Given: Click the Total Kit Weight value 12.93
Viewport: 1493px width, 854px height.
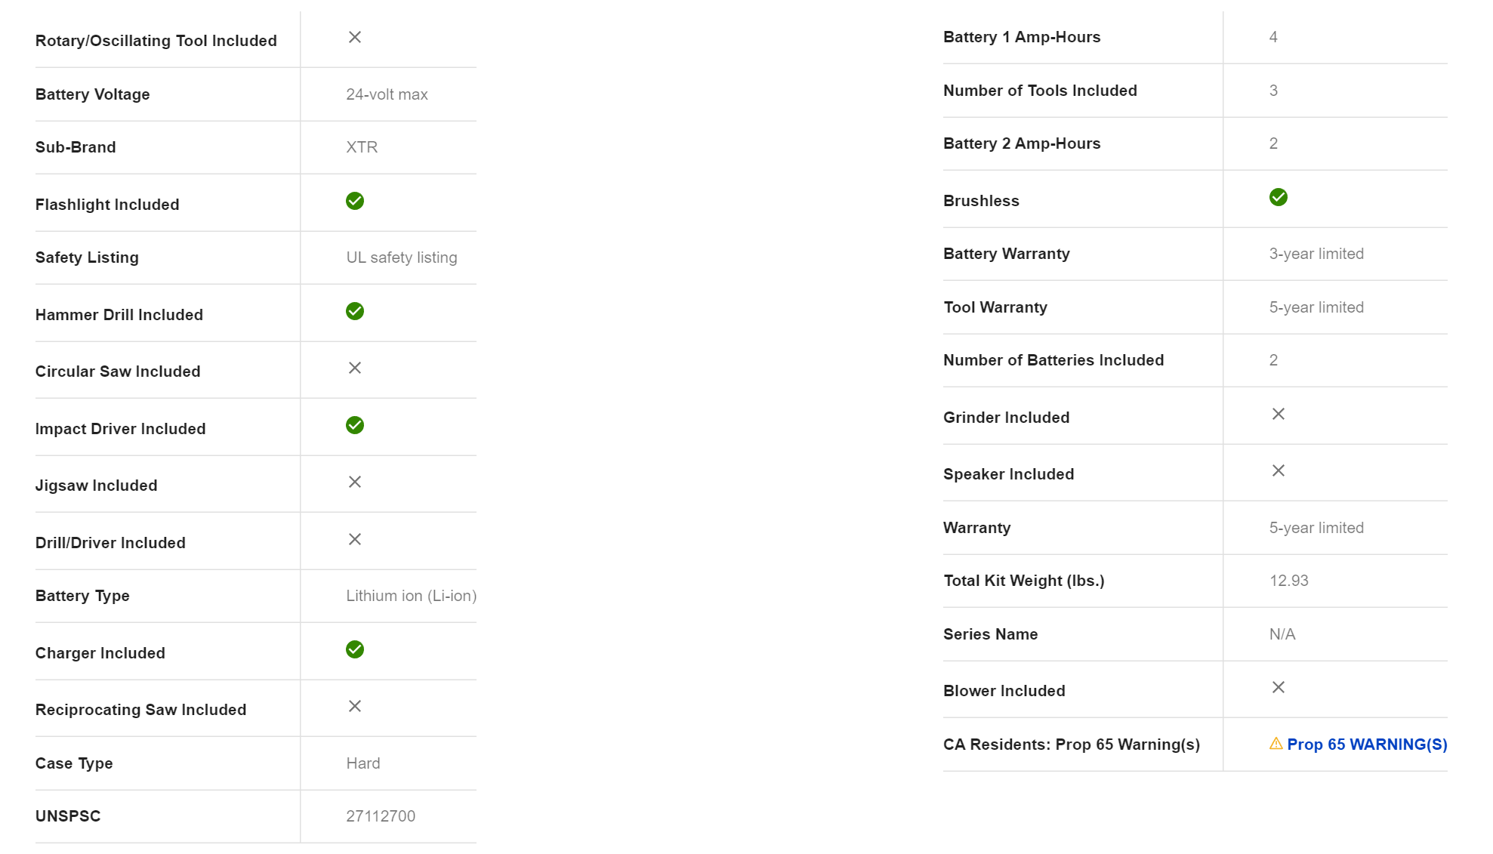Looking at the screenshot, I should click(x=1288, y=581).
